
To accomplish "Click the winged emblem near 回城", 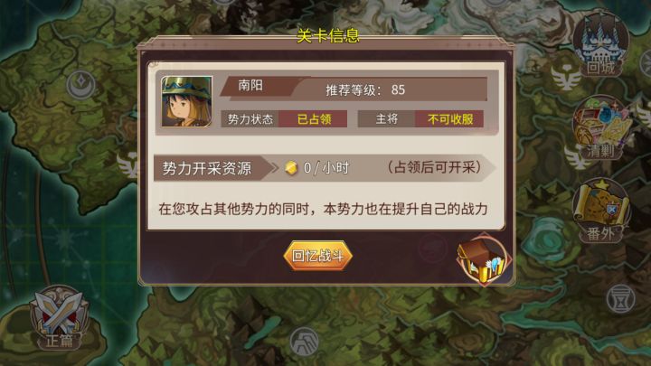I will (566, 76).
